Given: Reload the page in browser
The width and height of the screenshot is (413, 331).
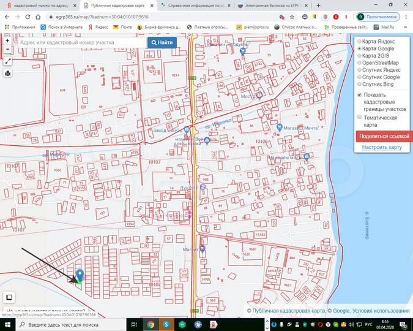Looking at the screenshot, I should [28, 17].
